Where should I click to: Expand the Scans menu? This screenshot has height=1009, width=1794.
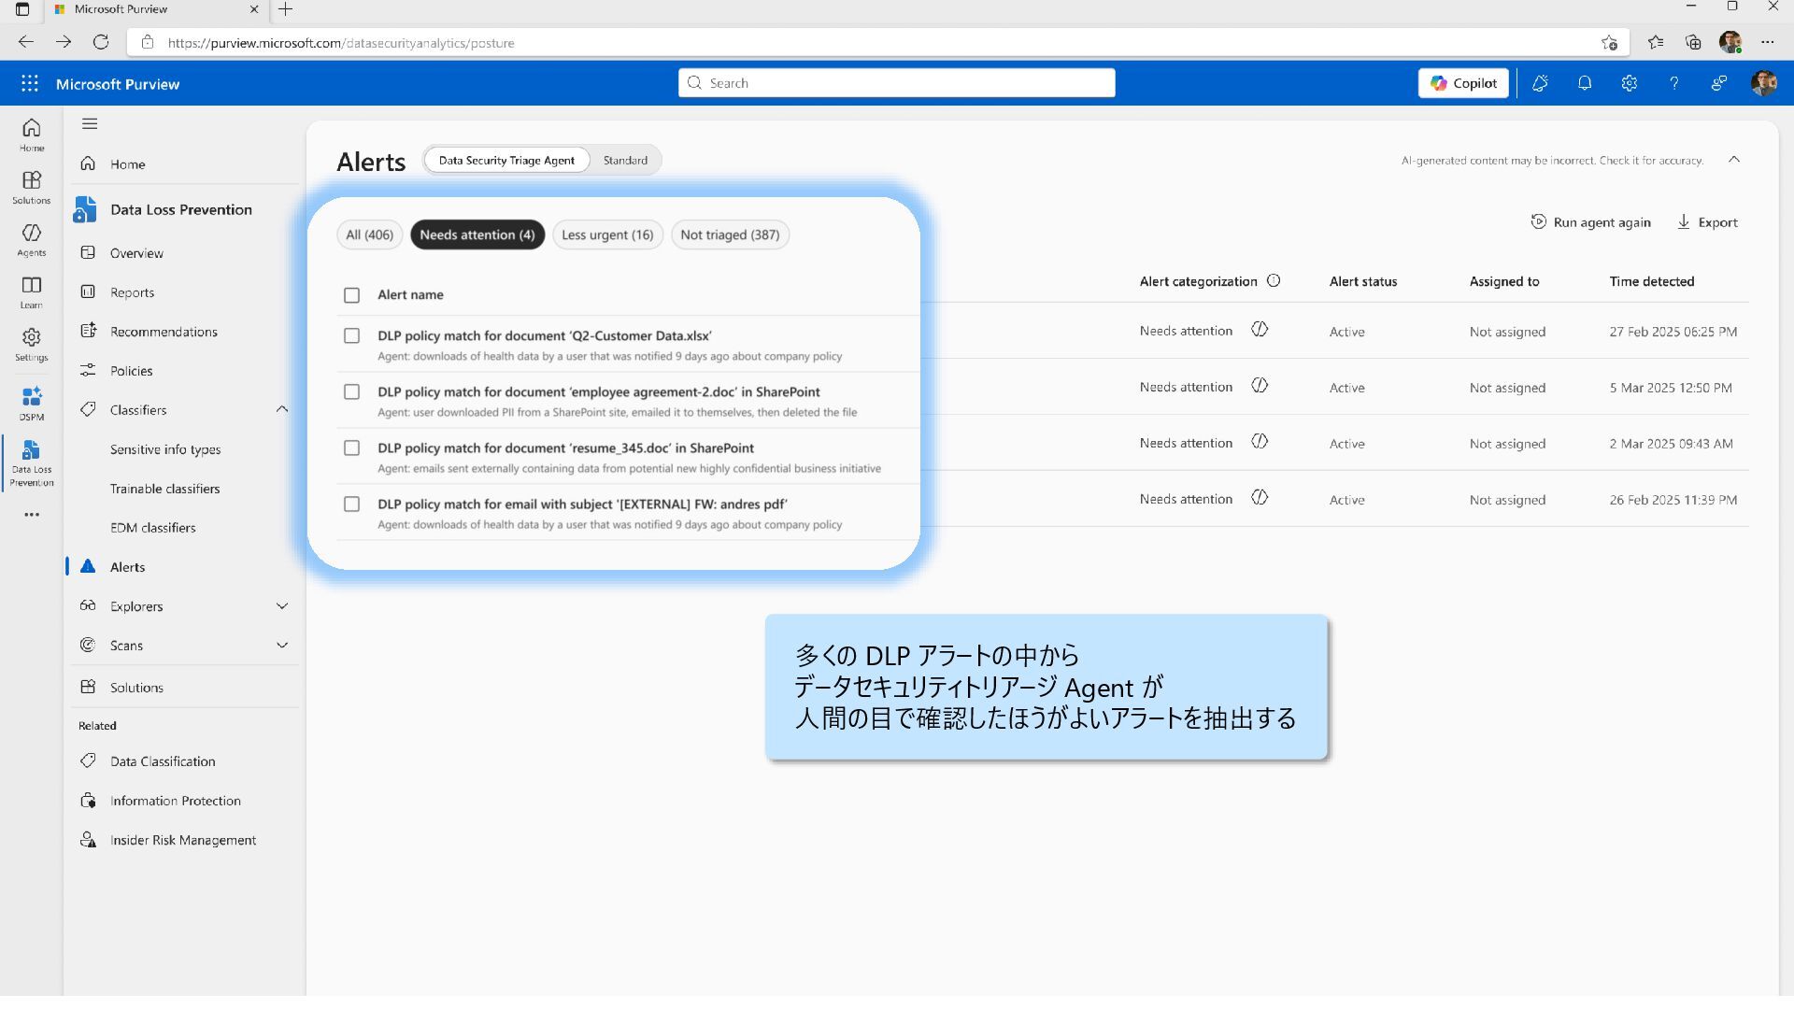click(281, 646)
